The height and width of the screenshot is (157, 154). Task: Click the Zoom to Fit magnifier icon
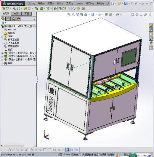[x=69, y=15]
